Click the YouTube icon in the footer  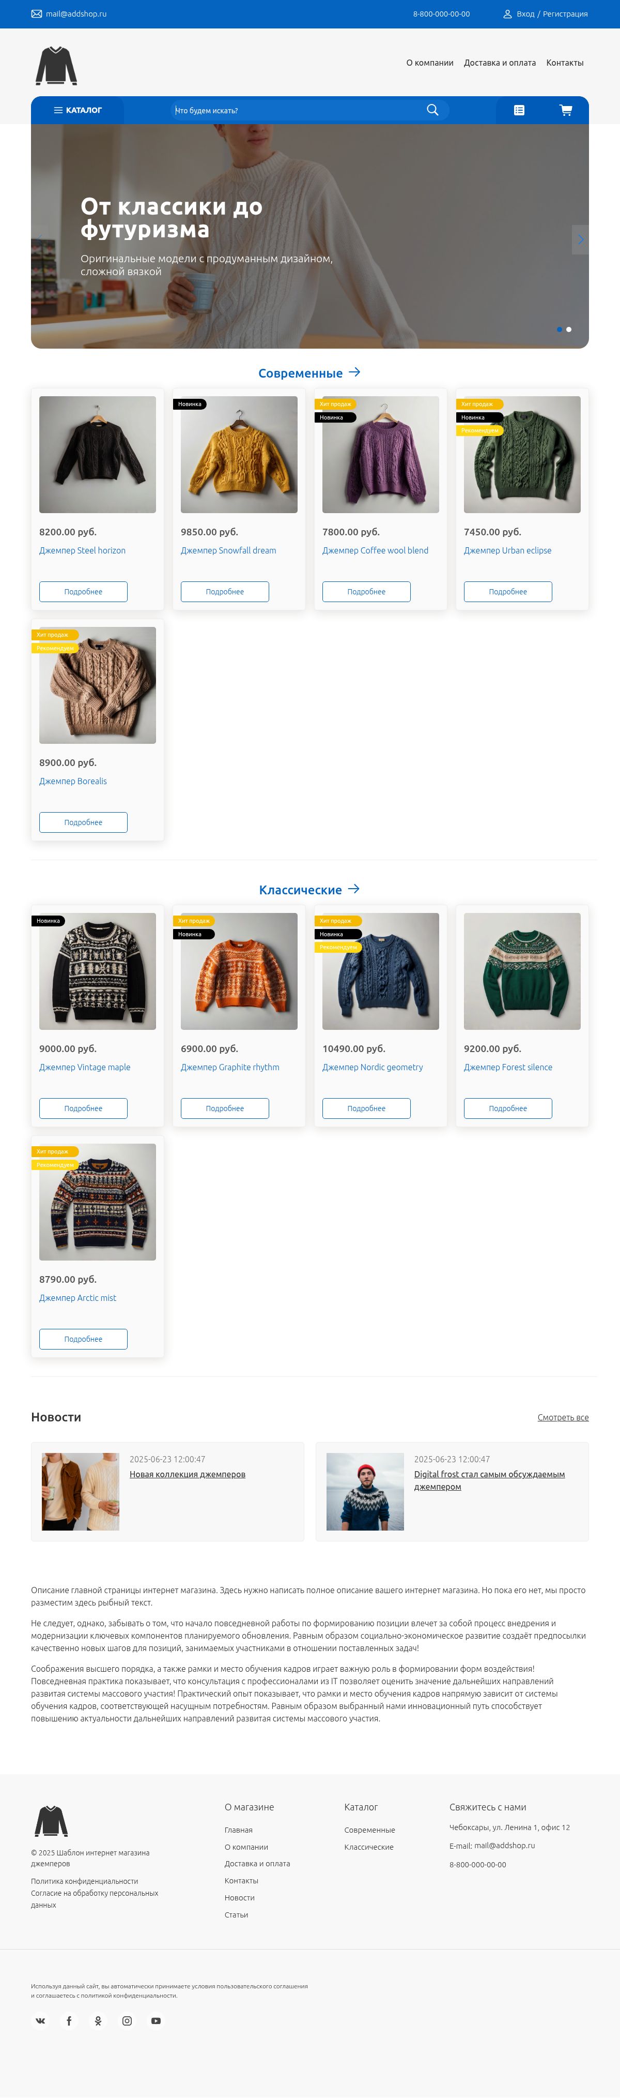[x=156, y=2020]
